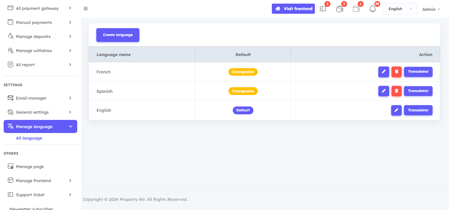The image size is (449, 210).
Task: Expand the All payment gateway menu
Action: (x=40, y=9)
